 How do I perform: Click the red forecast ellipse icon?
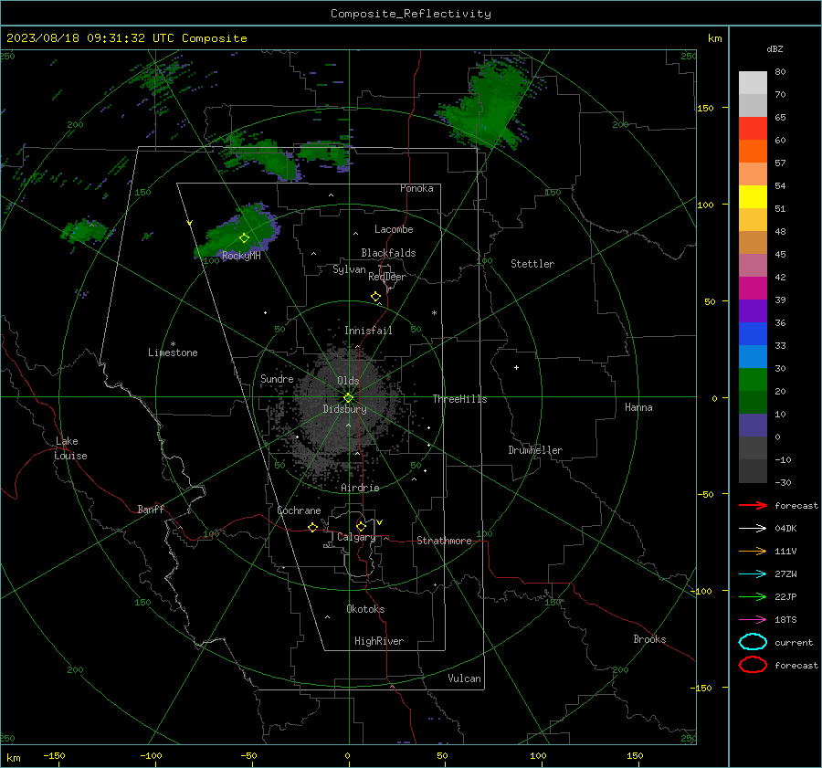pyautogui.click(x=753, y=665)
